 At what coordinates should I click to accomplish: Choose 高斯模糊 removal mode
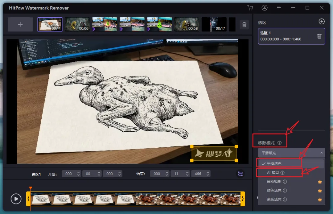[292, 182]
